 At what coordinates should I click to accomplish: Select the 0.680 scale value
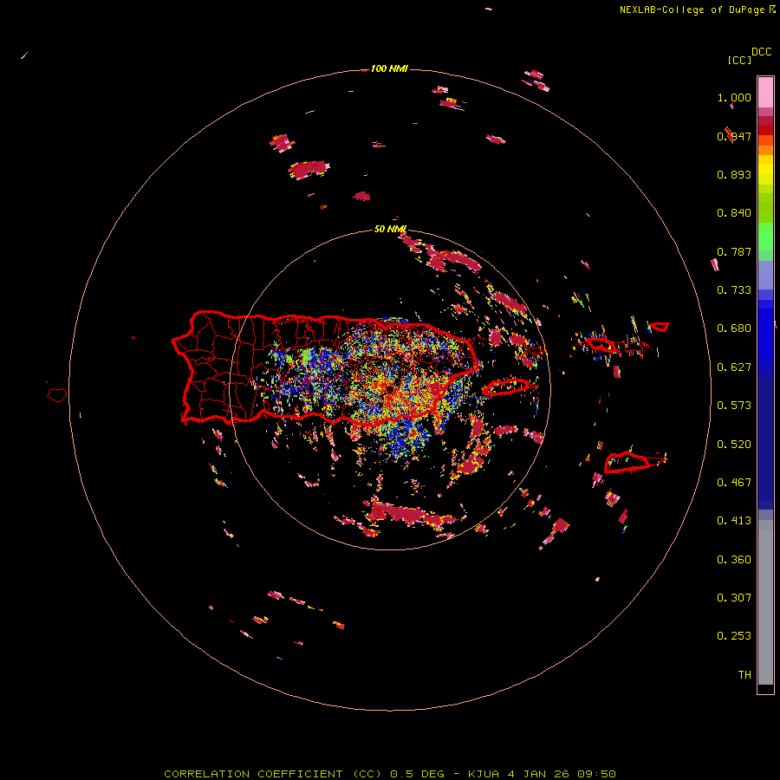click(734, 328)
